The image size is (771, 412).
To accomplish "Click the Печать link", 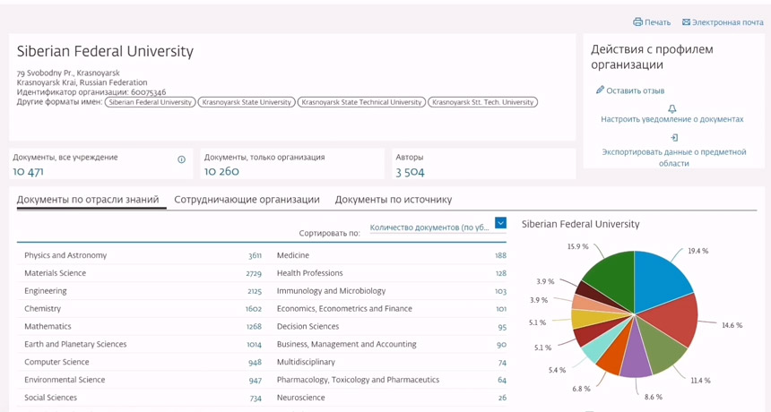I will [x=657, y=22].
